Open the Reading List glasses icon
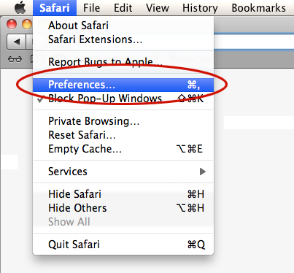The height and width of the screenshot is (273, 294). pos(15,59)
